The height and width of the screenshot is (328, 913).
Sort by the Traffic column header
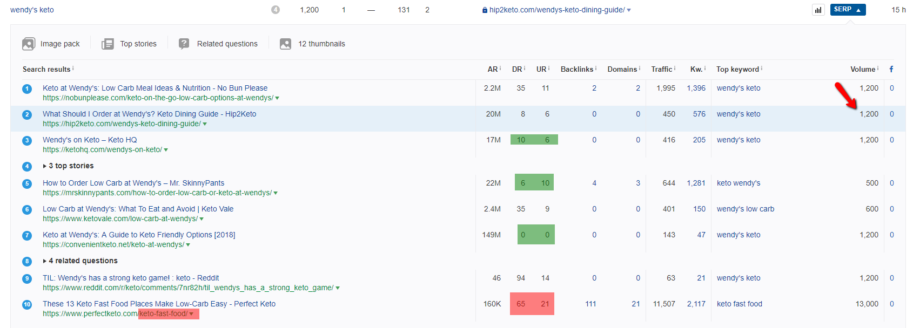tap(661, 69)
